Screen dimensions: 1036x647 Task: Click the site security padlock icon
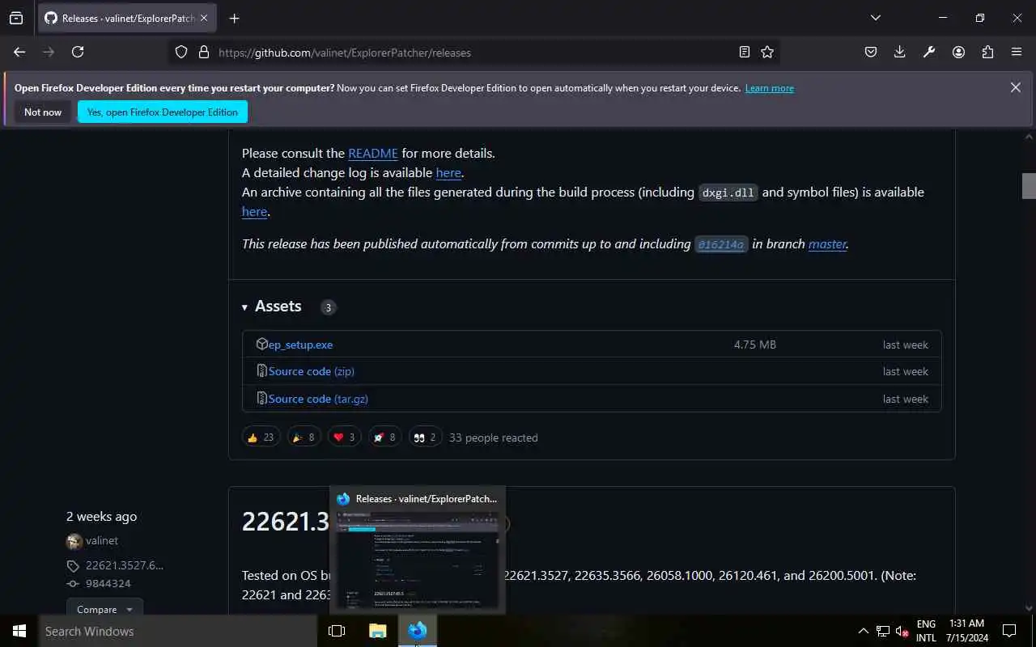203,52
